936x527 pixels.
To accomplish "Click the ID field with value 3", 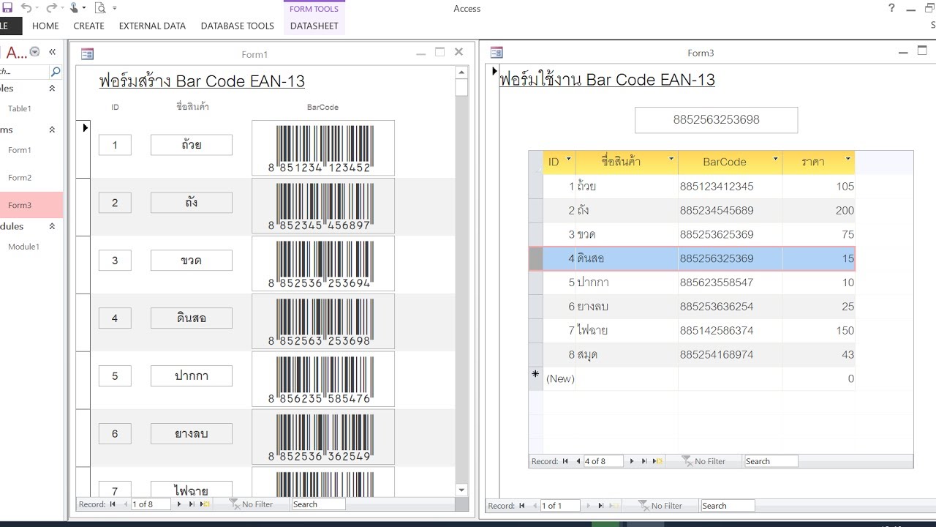I will 115,261.
